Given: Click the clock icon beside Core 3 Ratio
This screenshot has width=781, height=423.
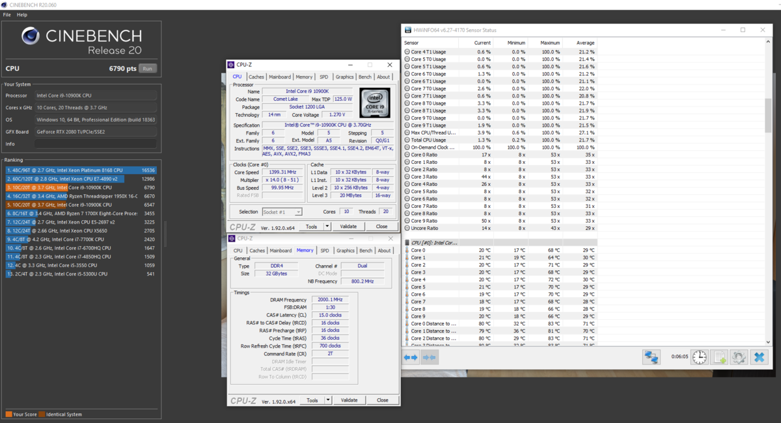Looking at the screenshot, I should coord(407,177).
